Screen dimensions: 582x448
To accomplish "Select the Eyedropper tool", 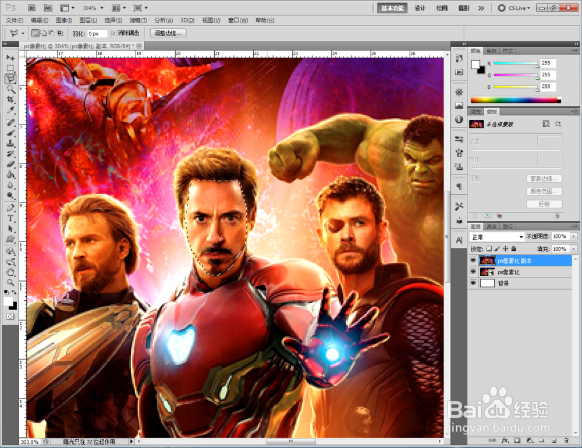I will point(10,110).
